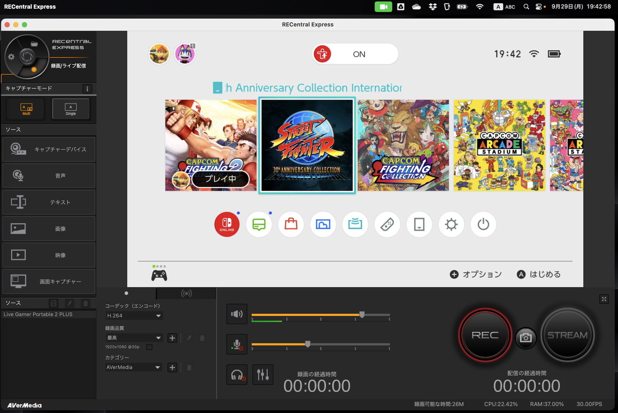Switch to the recording settings tab

[126, 293]
